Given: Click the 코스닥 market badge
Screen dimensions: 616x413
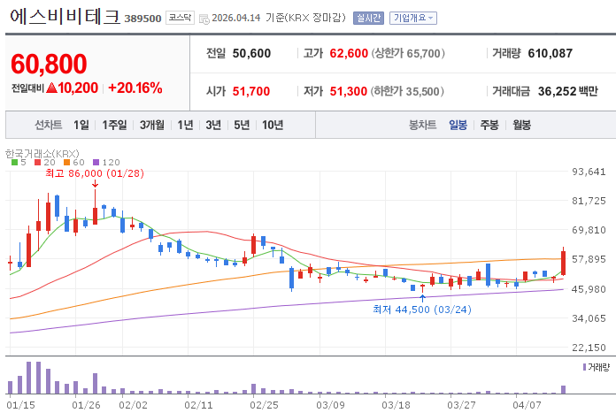Looking at the screenshot, I should pyautogui.click(x=180, y=18).
